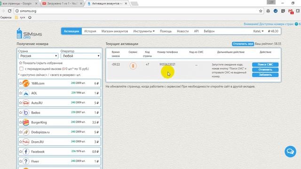Toggle Показать/скрыть избранное favorites filter
This screenshot has width=301, height=169.
click(41, 63)
